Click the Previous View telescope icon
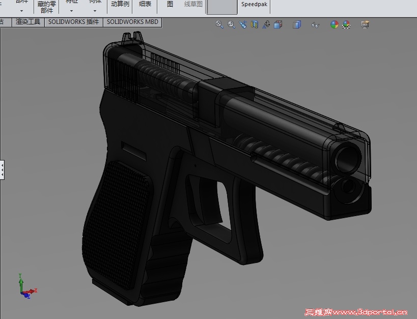Image resolution: width=417 pixels, height=319 pixels. [x=242, y=24]
